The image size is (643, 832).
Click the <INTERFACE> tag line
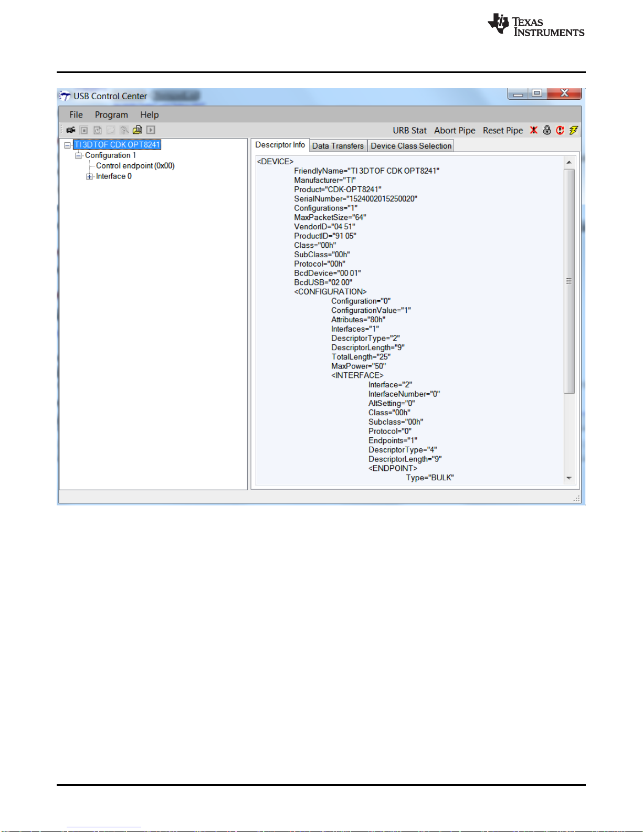pos(357,376)
